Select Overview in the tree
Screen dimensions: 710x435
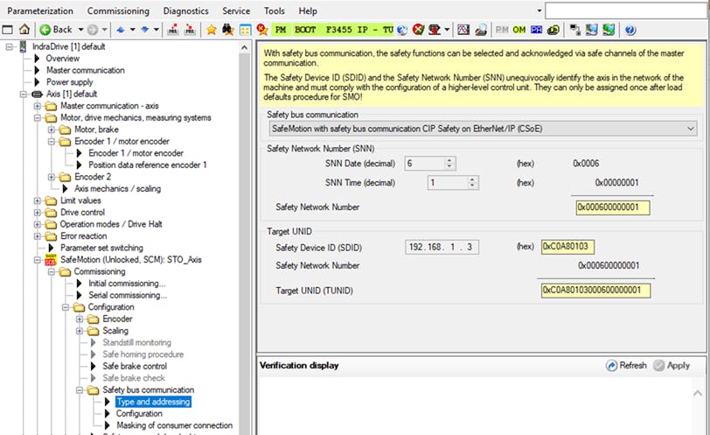coord(62,59)
